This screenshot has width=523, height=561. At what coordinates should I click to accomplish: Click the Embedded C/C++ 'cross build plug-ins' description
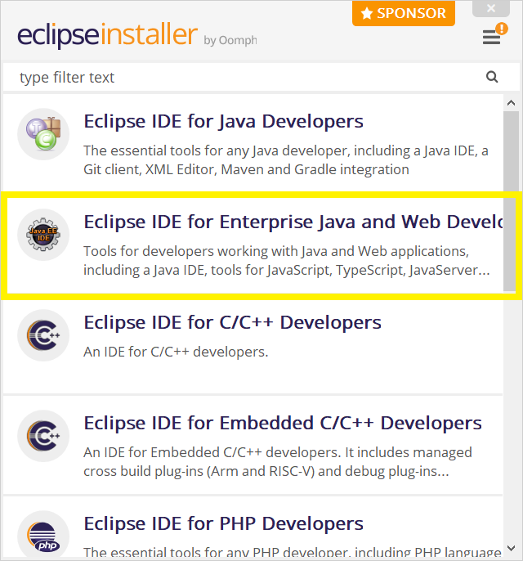click(278, 461)
